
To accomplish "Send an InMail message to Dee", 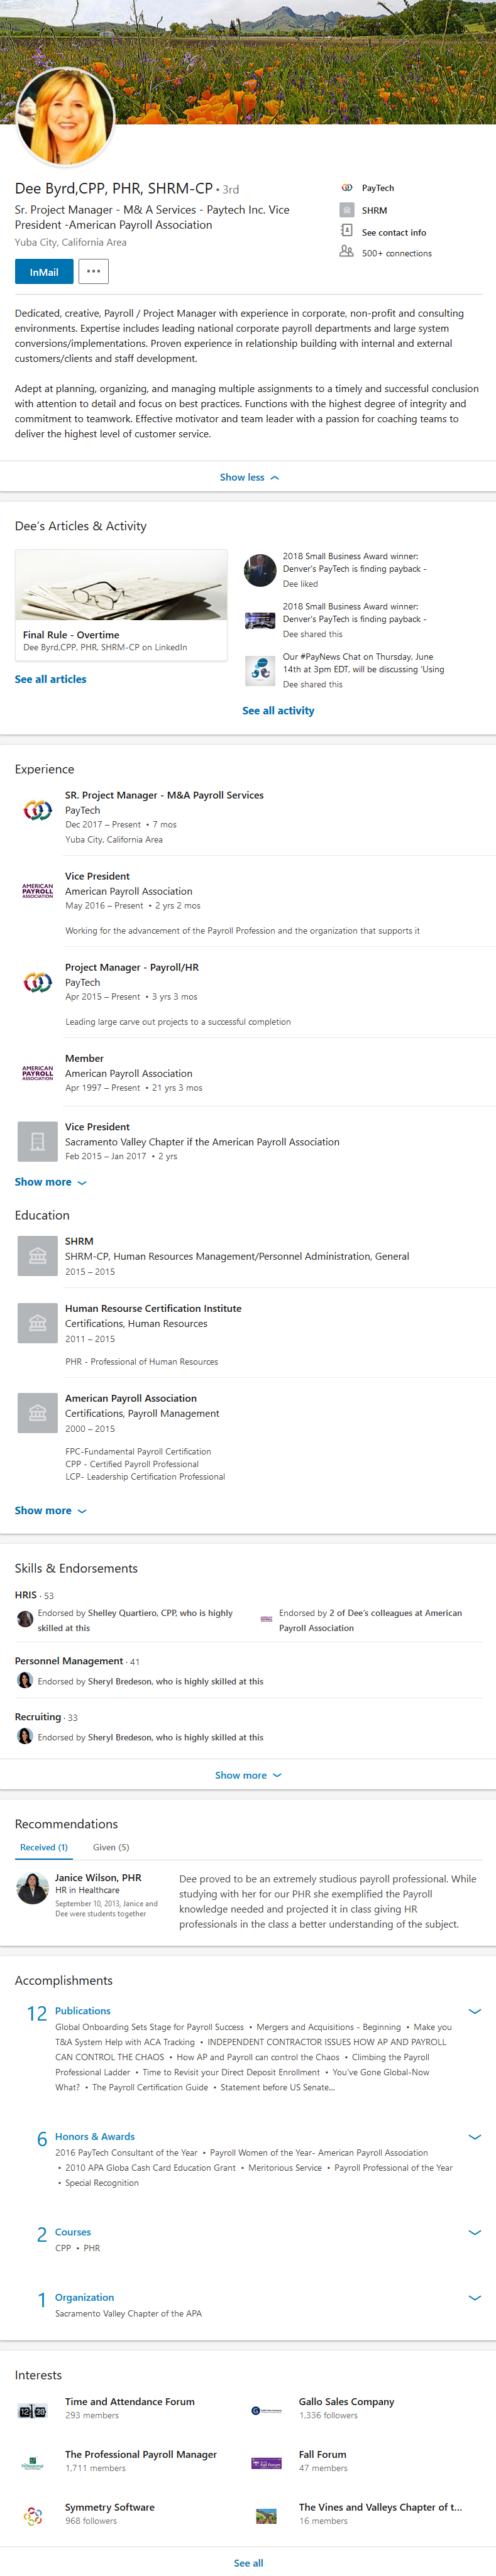I will tap(43, 272).
